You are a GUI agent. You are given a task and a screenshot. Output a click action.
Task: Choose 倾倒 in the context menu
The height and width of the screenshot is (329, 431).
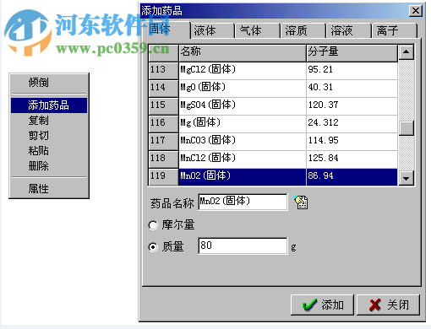[49, 83]
